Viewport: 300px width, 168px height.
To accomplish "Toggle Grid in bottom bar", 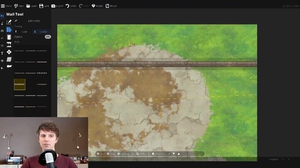I will (x=101, y=154).
